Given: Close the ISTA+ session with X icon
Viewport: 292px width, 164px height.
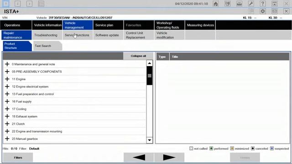Looking at the screenshot, I should point(286,11).
